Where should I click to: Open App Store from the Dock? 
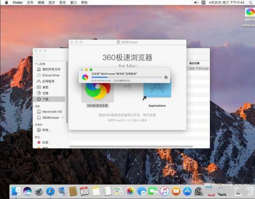[x=188, y=192]
